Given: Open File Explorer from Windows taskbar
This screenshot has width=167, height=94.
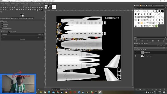Looking at the screenshot, I should (41, 92).
